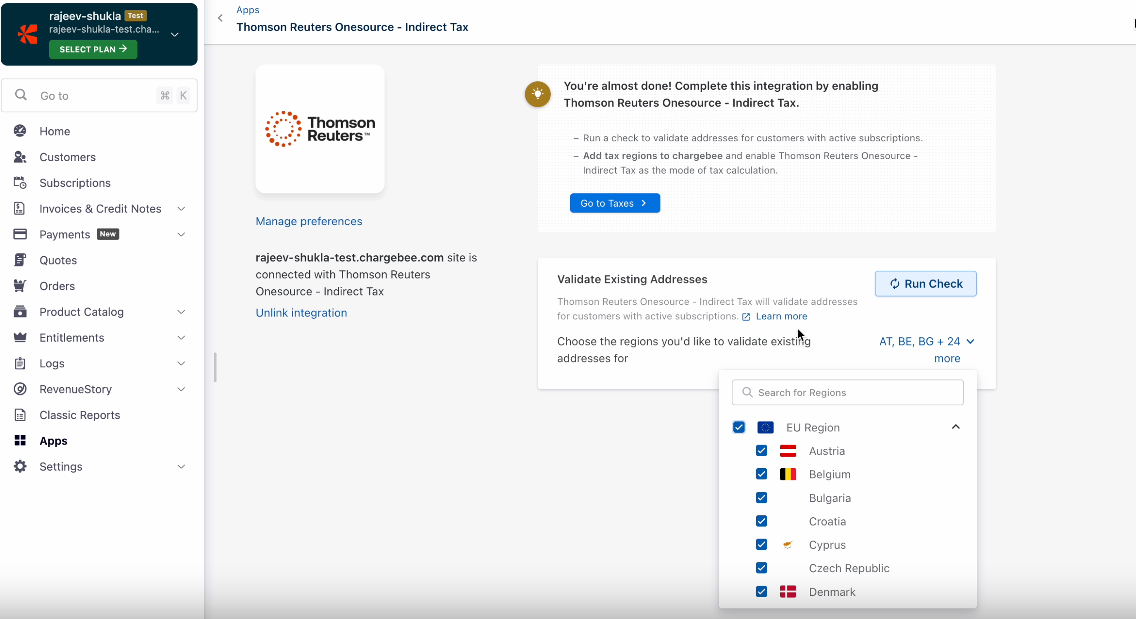Screen dimensions: 1136x619
Task: Uncheck the Denmark checkbox
Action: coord(761,592)
